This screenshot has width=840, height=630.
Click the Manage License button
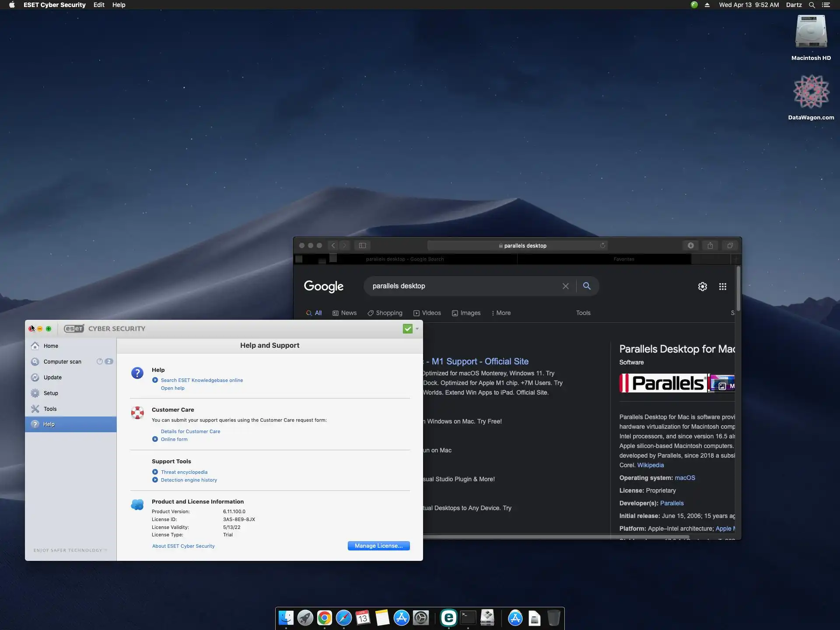tap(378, 546)
